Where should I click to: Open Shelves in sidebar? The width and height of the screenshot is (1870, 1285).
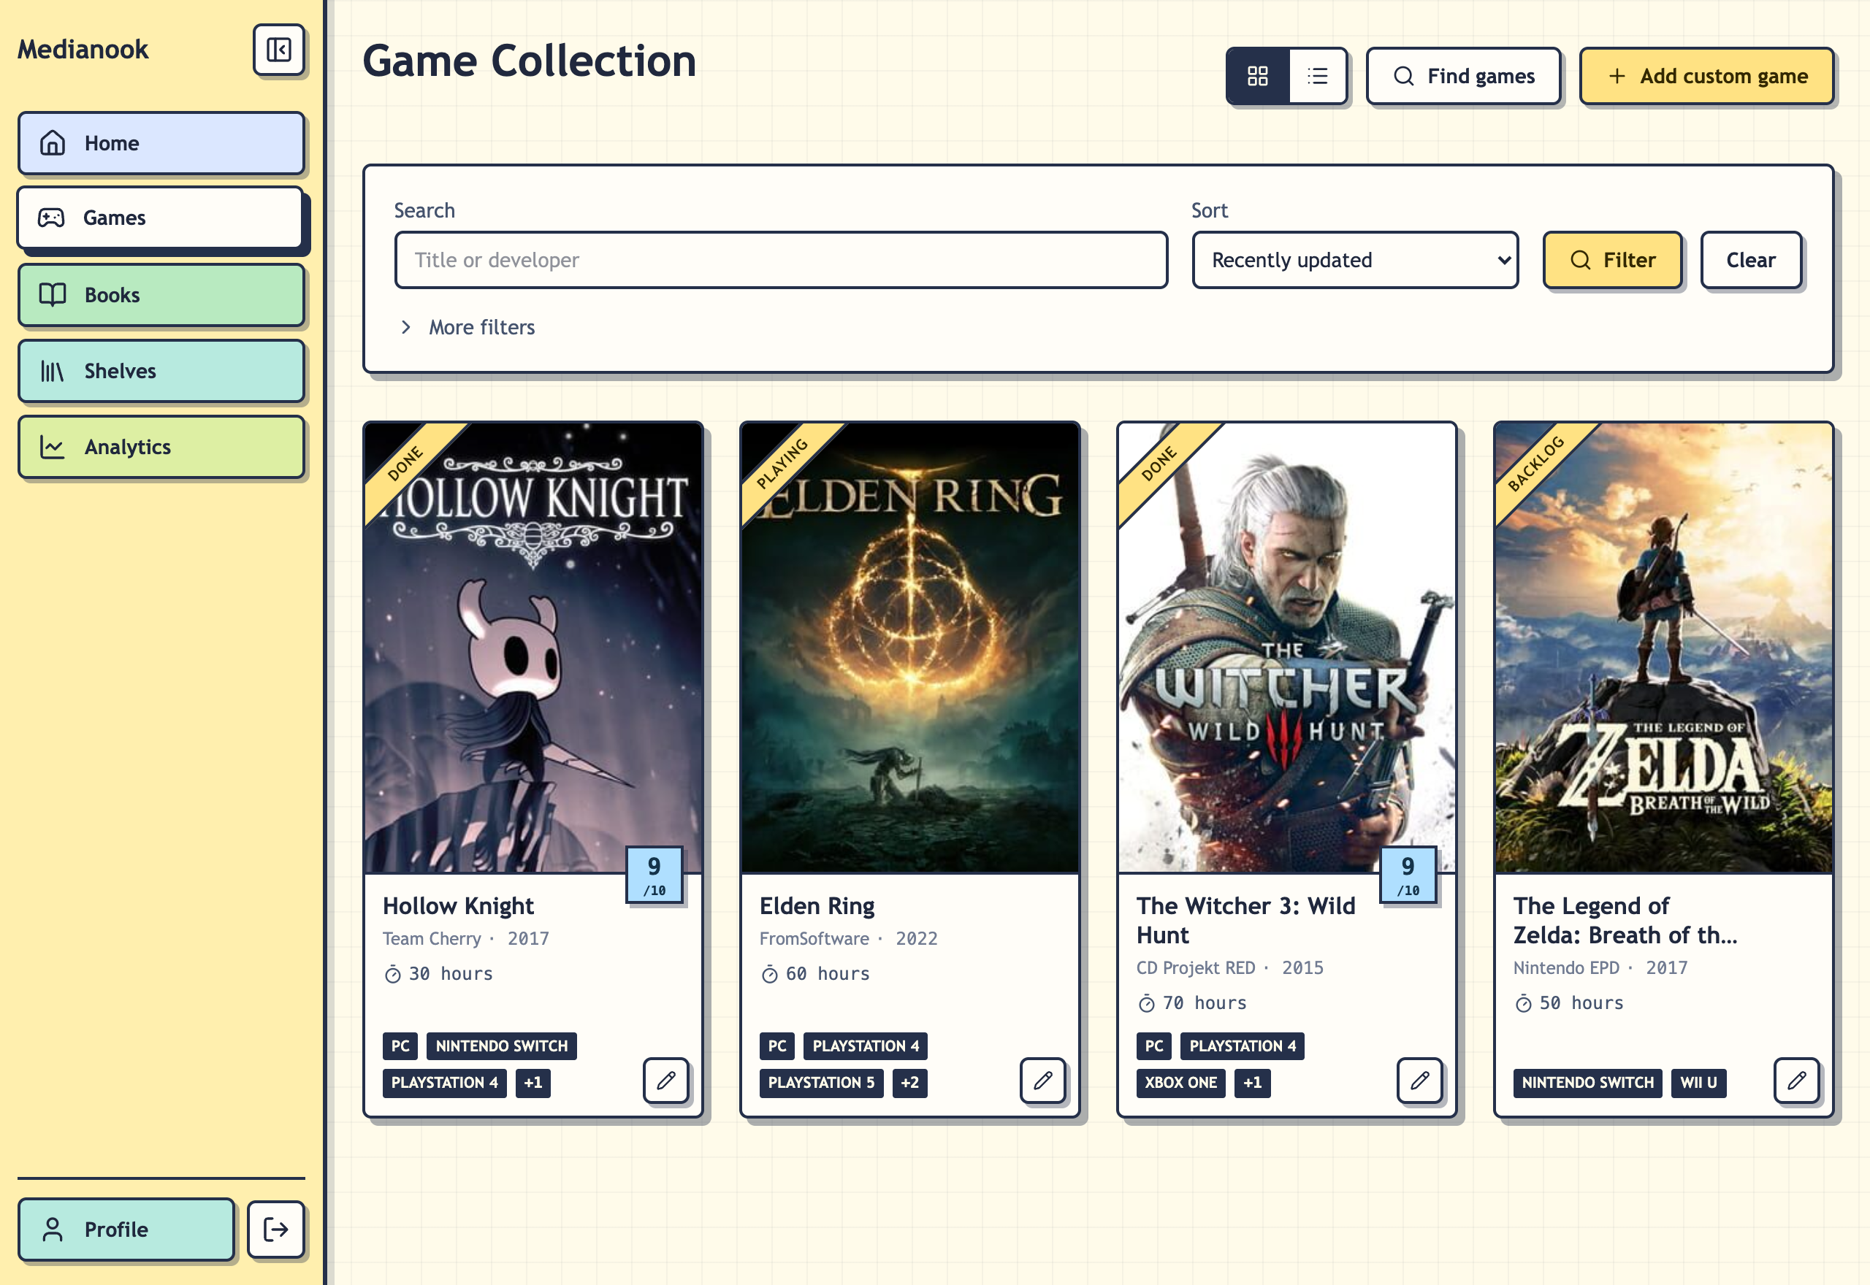coord(161,371)
